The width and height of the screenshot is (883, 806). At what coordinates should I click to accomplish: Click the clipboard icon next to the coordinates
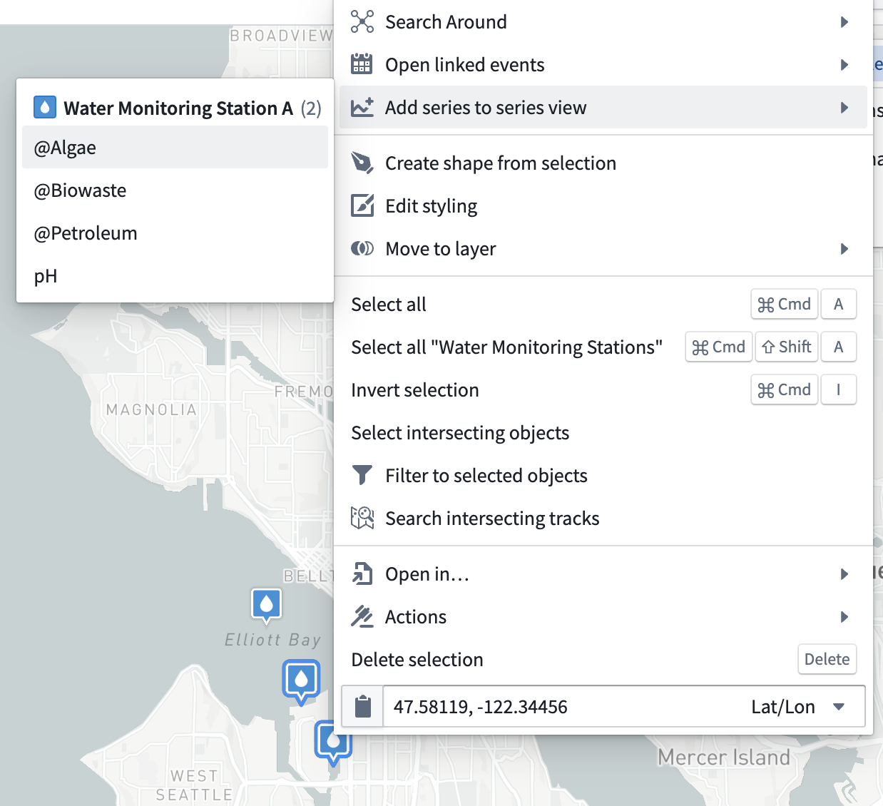(362, 706)
